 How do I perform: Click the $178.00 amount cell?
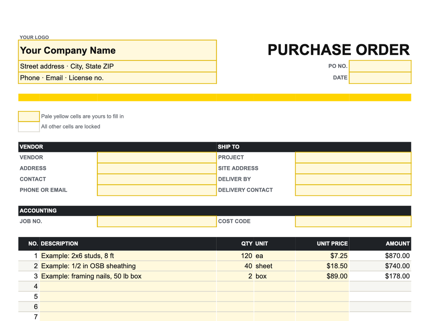380,276
